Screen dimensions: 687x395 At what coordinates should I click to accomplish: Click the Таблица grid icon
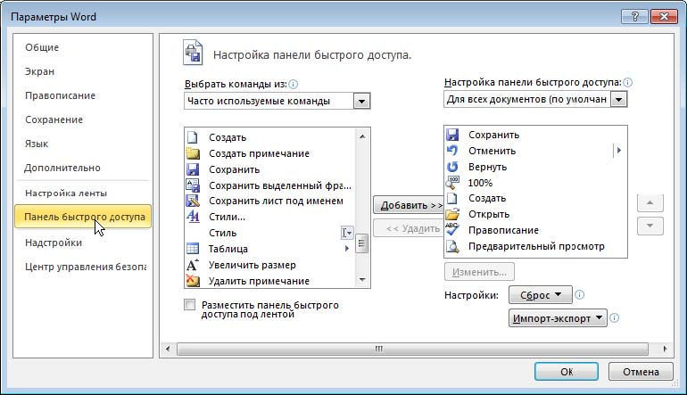(x=193, y=249)
